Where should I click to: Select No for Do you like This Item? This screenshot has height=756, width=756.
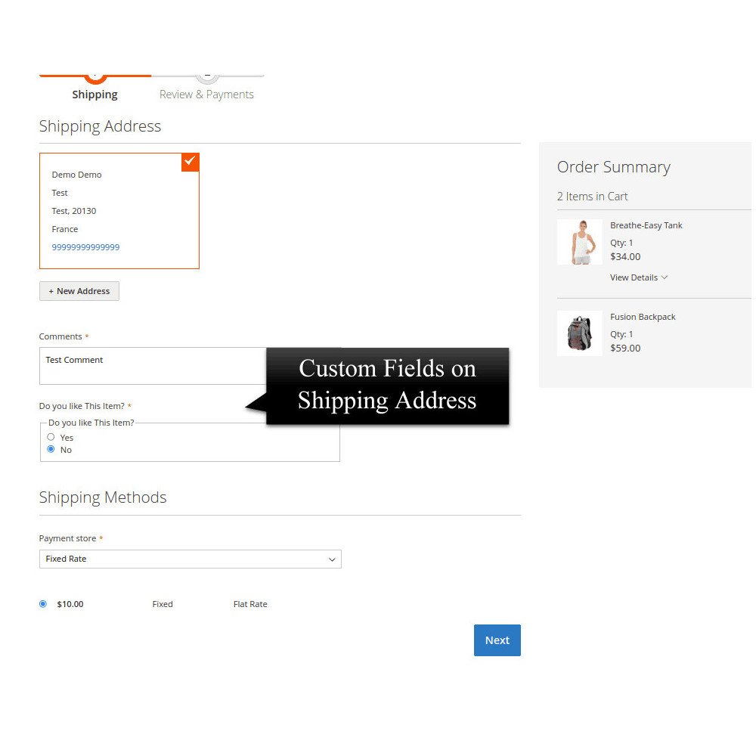[51, 449]
